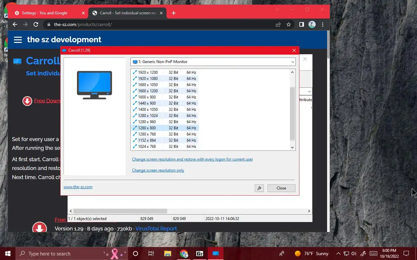Close the Settings - You and Google tab
Image resolution: width=417 pixels, height=260 pixels.
[x=83, y=13]
